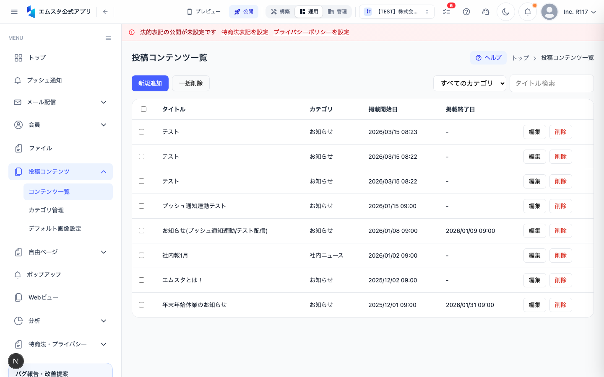This screenshot has width=604, height=377.
Task: Switch to the 運用 tab
Action: click(x=309, y=12)
